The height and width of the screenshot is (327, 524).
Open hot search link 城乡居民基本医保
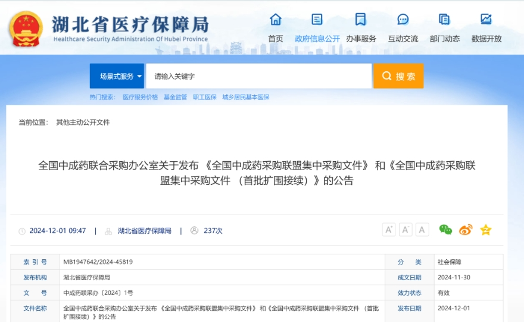(x=246, y=98)
